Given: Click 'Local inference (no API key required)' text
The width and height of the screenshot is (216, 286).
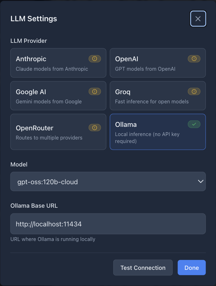Looking at the screenshot, I should pyautogui.click(x=147, y=138).
